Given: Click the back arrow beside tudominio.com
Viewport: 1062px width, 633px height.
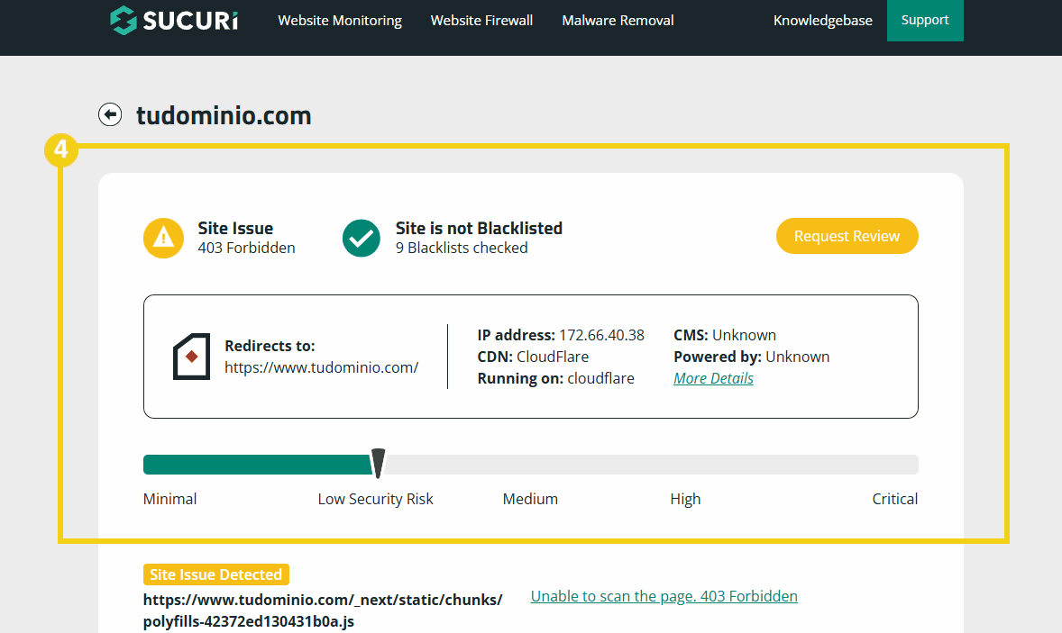Looking at the screenshot, I should (110, 115).
